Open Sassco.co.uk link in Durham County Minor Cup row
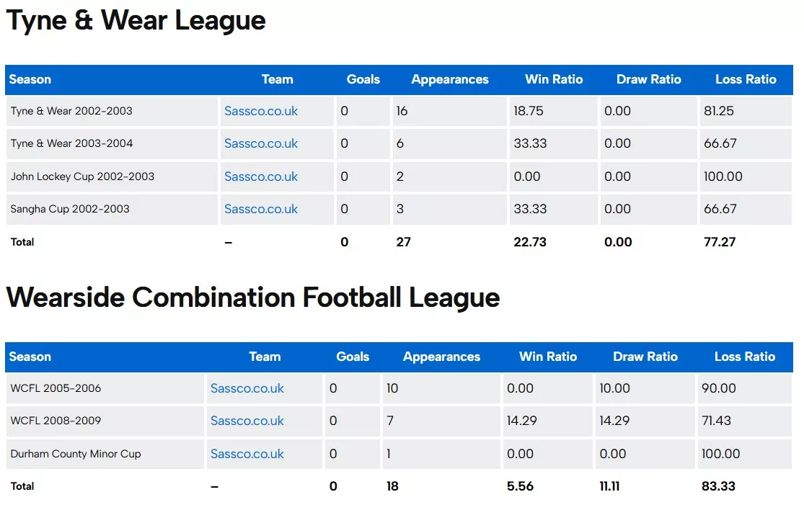The height and width of the screenshot is (510, 804). tap(247, 454)
